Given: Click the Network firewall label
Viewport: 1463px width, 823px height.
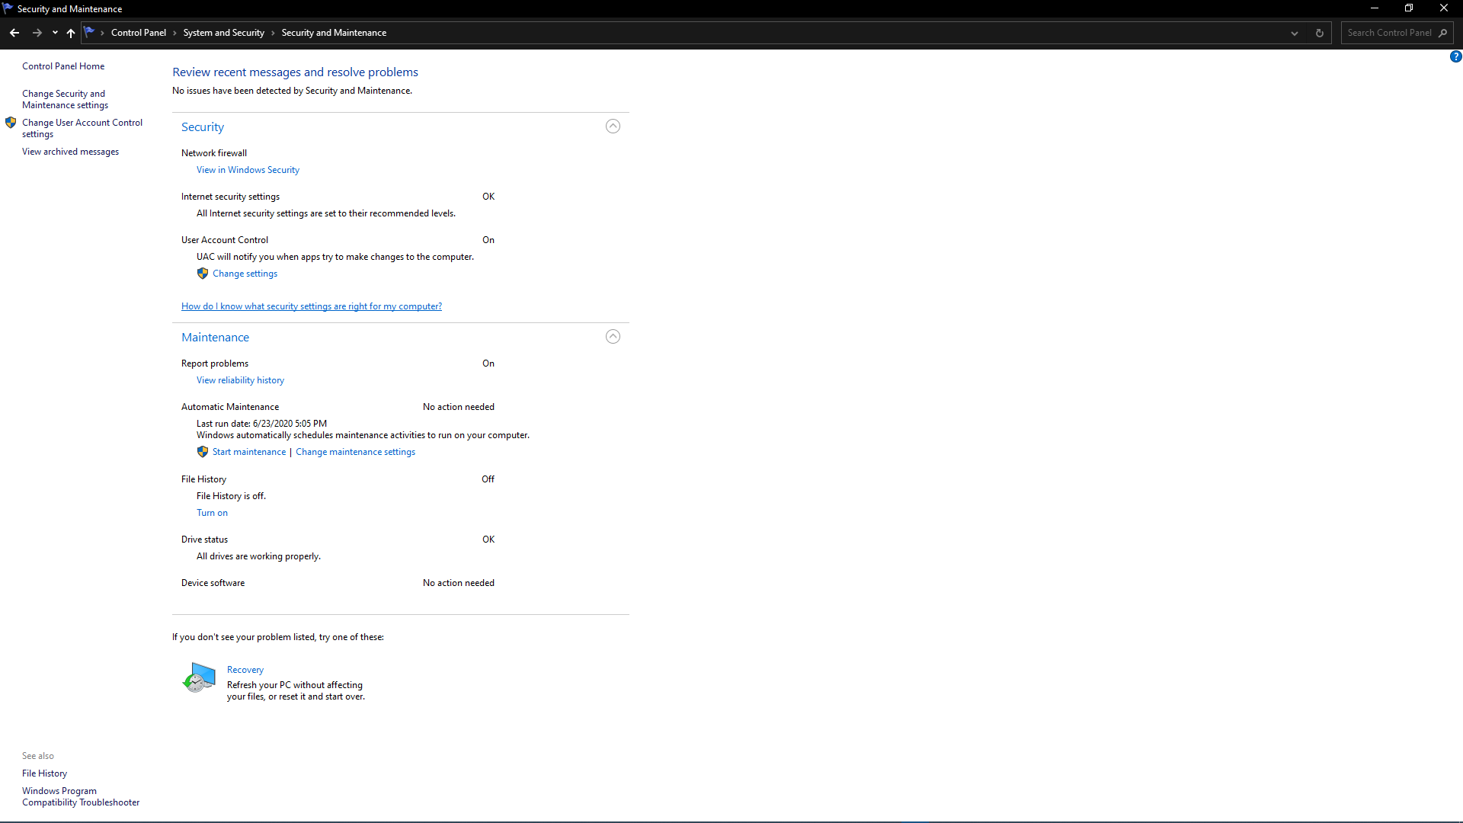Looking at the screenshot, I should 214,153.
